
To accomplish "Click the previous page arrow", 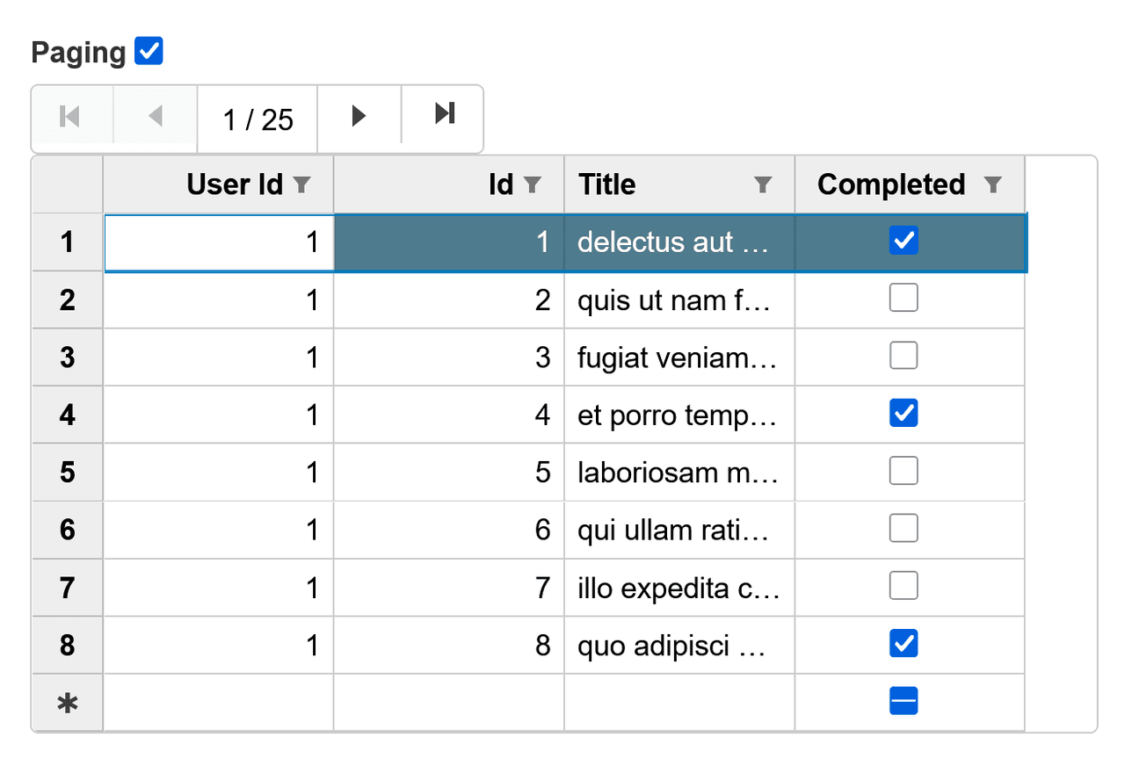I will click(x=156, y=115).
